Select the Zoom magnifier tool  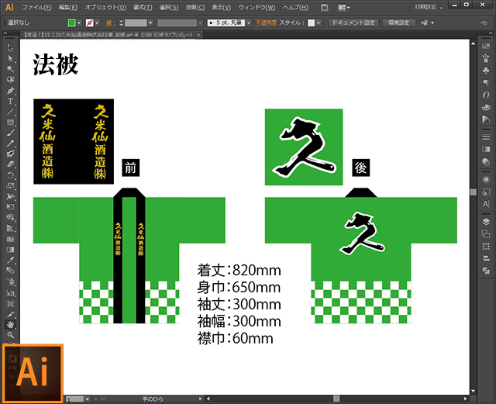[x=10, y=335]
